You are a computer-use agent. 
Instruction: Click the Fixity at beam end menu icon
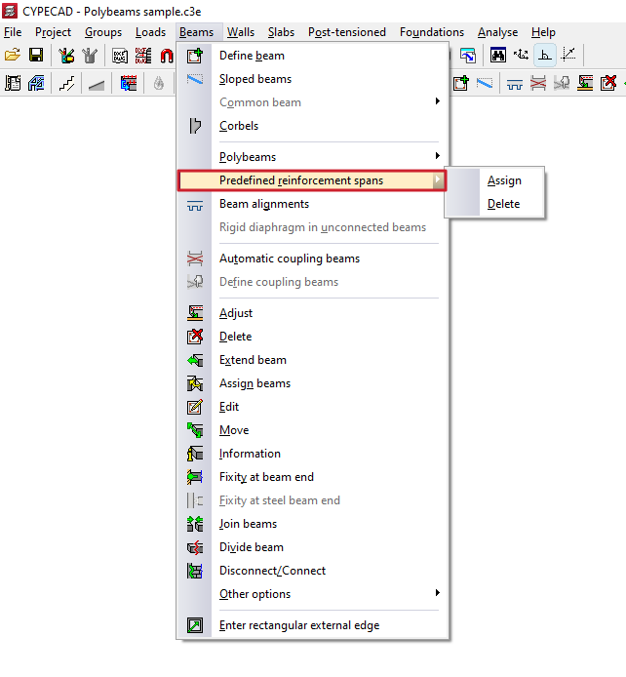[x=195, y=477]
